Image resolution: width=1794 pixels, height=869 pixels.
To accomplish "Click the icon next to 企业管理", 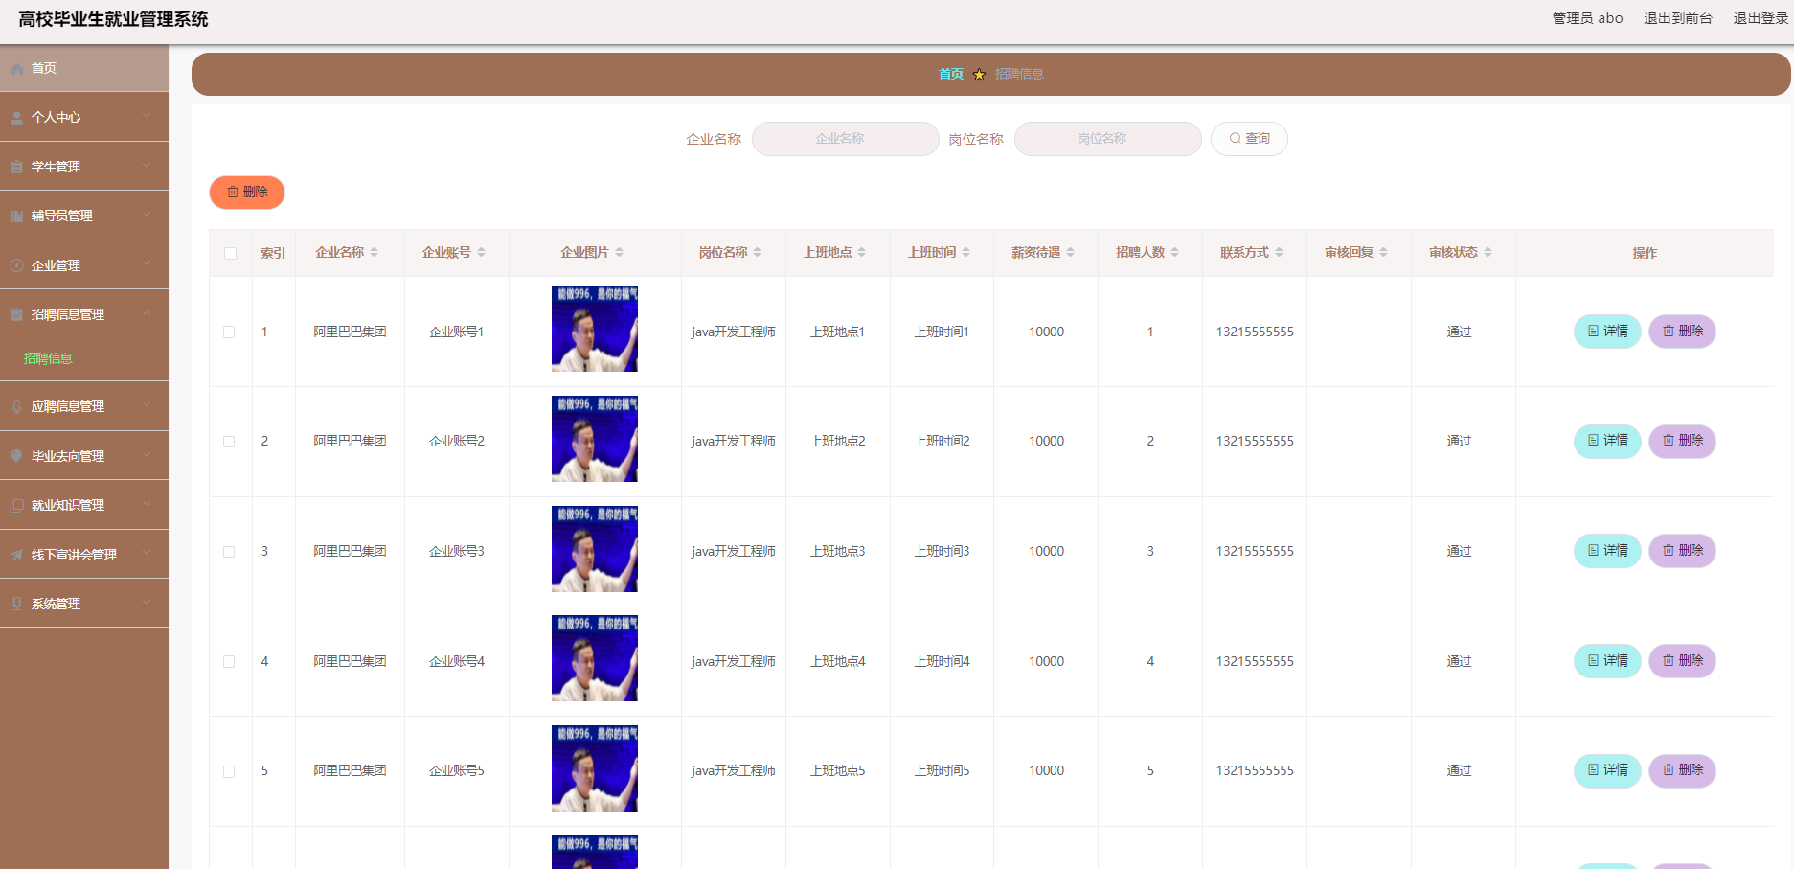I will pyautogui.click(x=17, y=265).
